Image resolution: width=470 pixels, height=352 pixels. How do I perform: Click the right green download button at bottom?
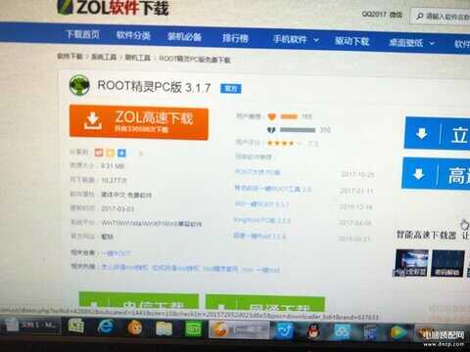pyautogui.click(x=265, y=303)
